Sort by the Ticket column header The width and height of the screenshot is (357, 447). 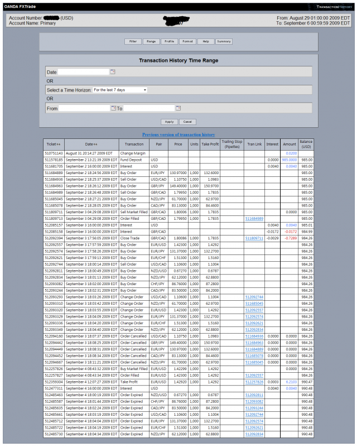(54, 144)
